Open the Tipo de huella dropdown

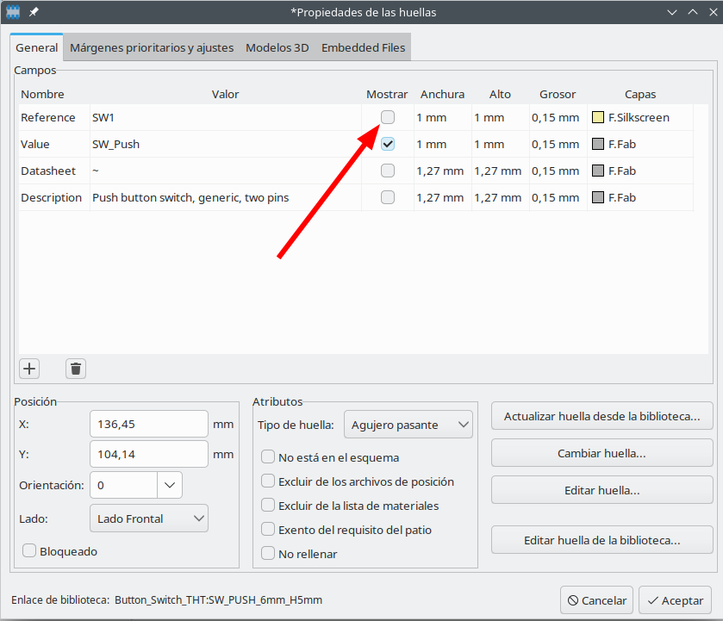coord(408,425)
